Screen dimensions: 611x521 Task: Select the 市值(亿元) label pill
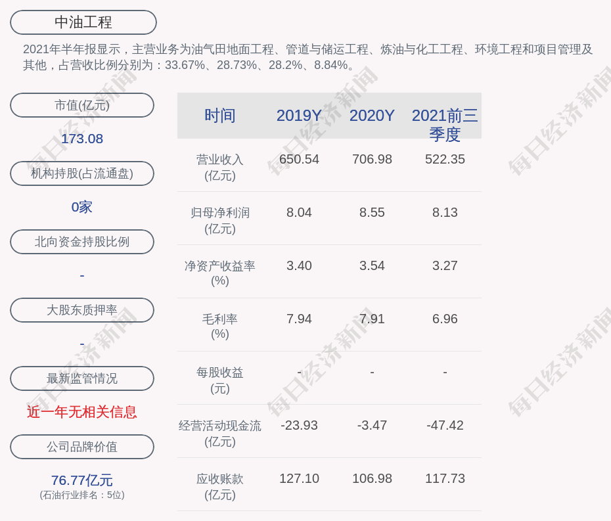click(82, 105)
